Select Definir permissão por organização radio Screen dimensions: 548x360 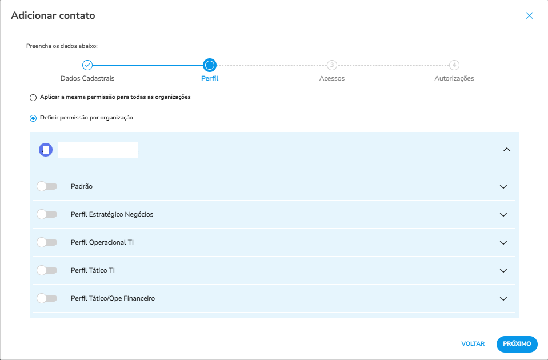click(x=33, y=118)
